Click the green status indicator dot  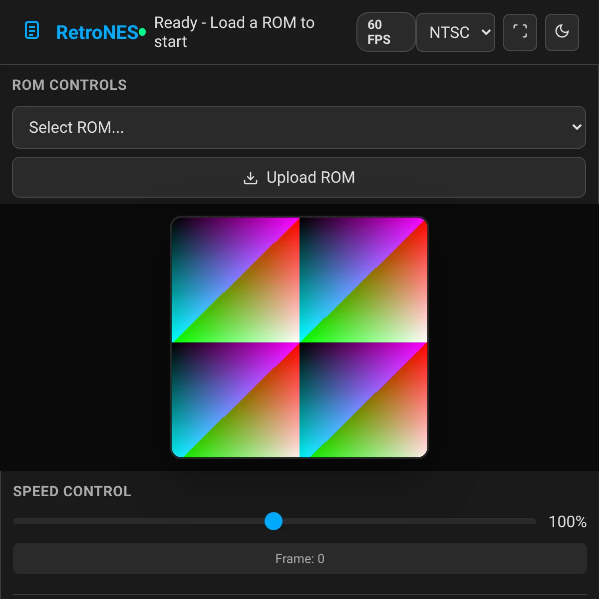142,32
